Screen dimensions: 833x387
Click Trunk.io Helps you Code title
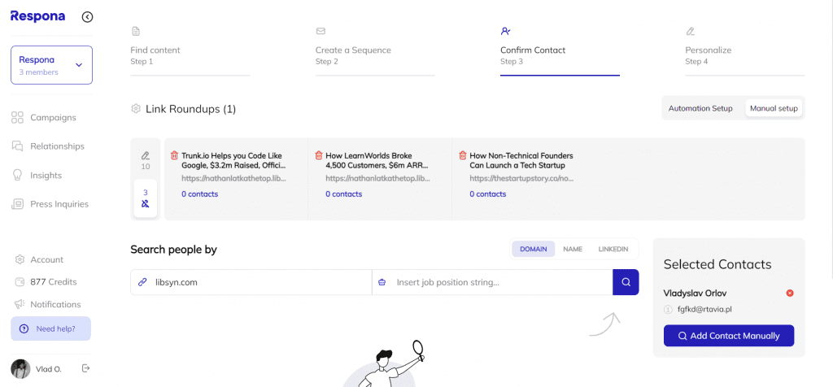pos(233,161)
